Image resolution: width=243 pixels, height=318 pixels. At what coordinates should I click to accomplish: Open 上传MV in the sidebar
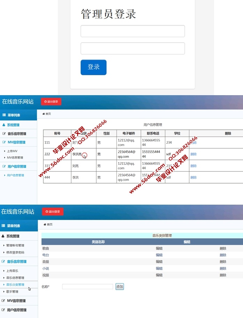click(x=12, y=151)
